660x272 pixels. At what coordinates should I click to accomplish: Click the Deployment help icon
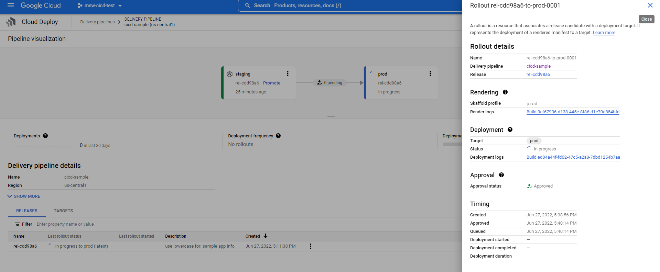coord(510,129)
